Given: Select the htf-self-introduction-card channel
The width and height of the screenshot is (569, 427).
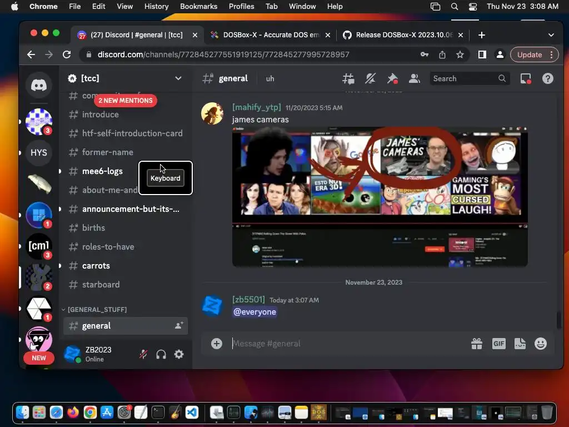Looking at the screenshot, I should (x=126, y=133).
